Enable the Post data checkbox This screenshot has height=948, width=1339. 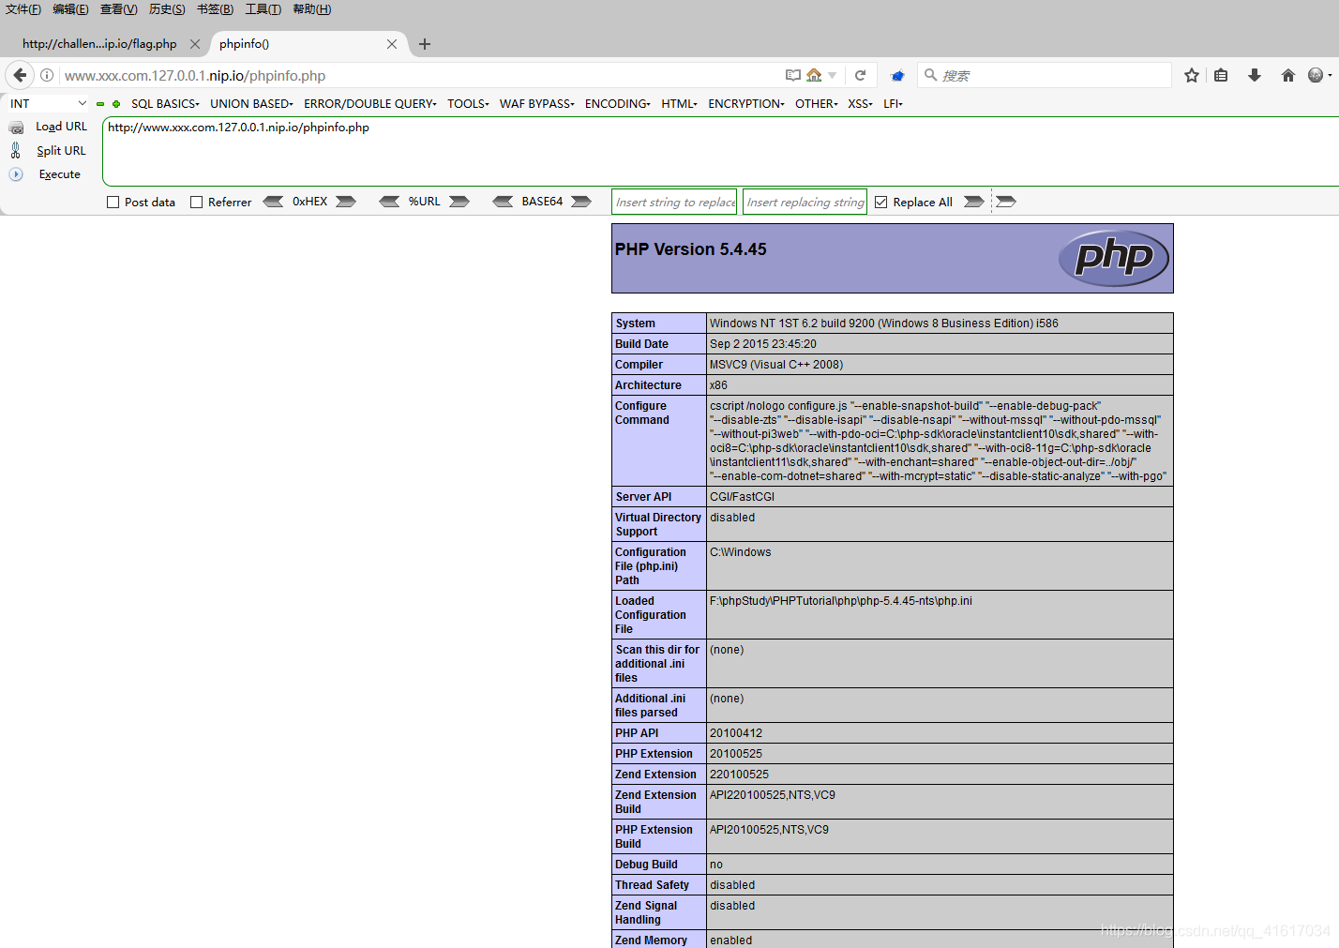pyautogui.click(x=113, y=203)
